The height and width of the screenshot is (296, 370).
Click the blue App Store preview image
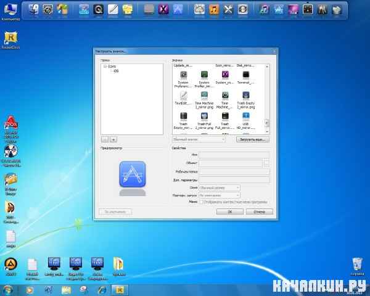[x=133, y=174]
